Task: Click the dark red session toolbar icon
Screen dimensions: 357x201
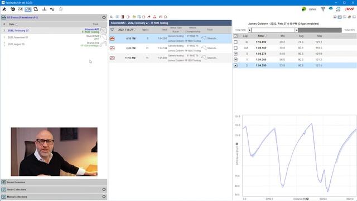Action: pos(123,17)
